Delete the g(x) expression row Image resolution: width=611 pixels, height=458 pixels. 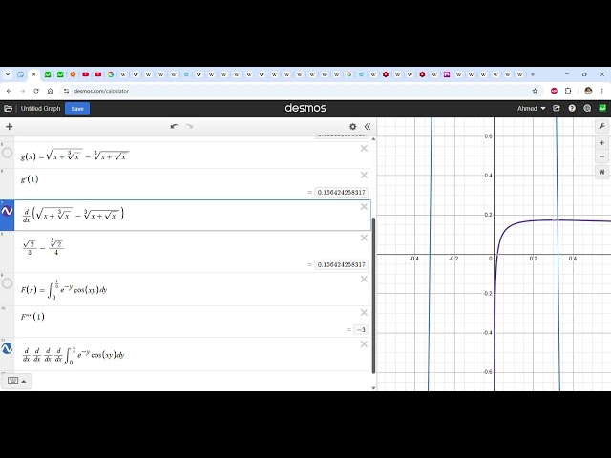click(x=364, y=149)
